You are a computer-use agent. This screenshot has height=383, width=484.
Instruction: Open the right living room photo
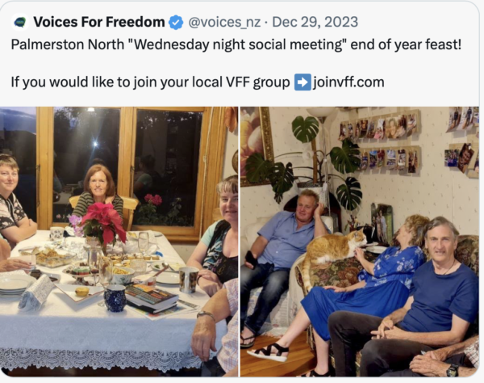[359, 241]
